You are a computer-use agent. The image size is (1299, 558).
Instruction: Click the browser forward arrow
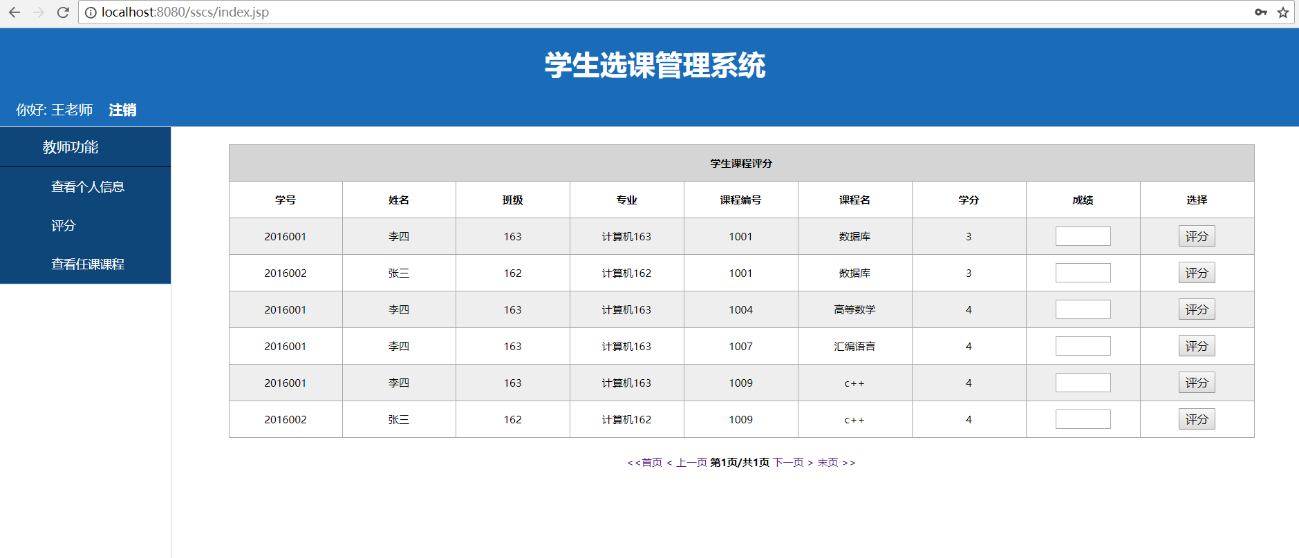pos(39,12)
